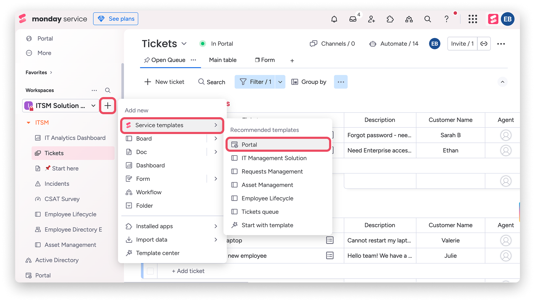Open the notifications bell
This screenshot has height=302, width=535.
point(334,19)
